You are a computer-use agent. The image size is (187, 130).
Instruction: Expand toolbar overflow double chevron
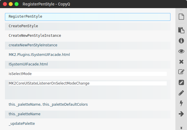click(181, 127)
